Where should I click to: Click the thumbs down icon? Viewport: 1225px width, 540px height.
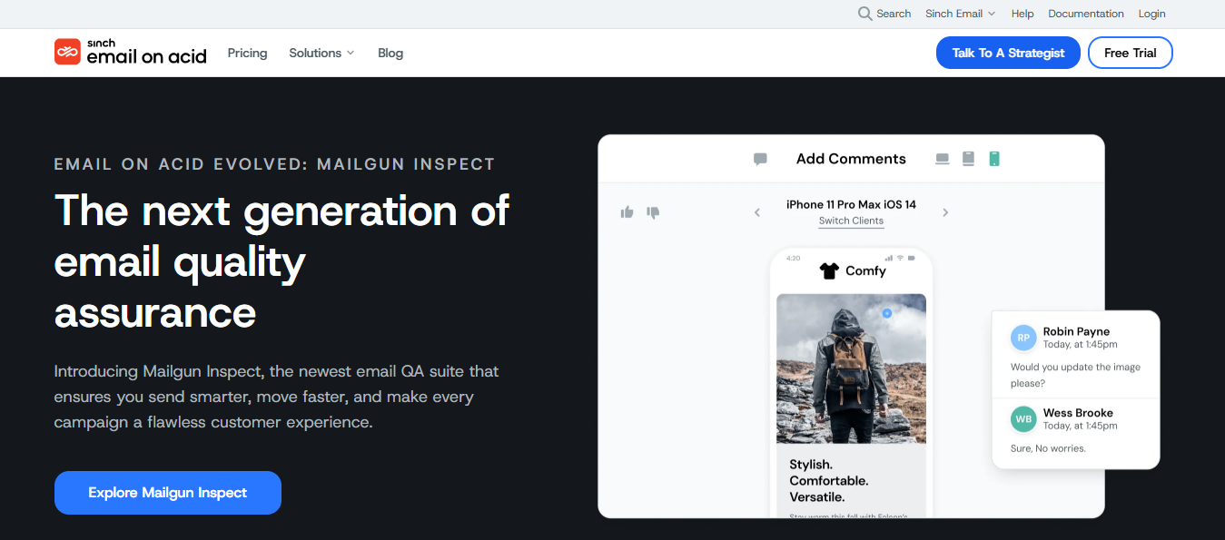coord(653,212)
